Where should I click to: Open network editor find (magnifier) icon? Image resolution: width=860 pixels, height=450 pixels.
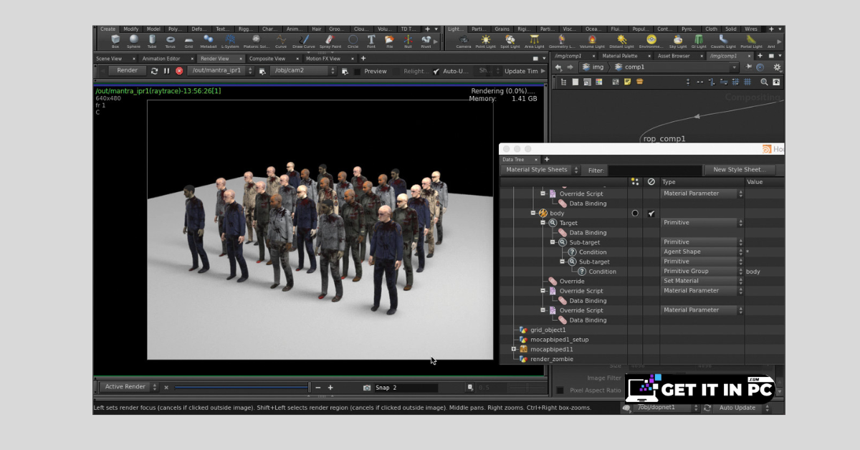[764, 82]
